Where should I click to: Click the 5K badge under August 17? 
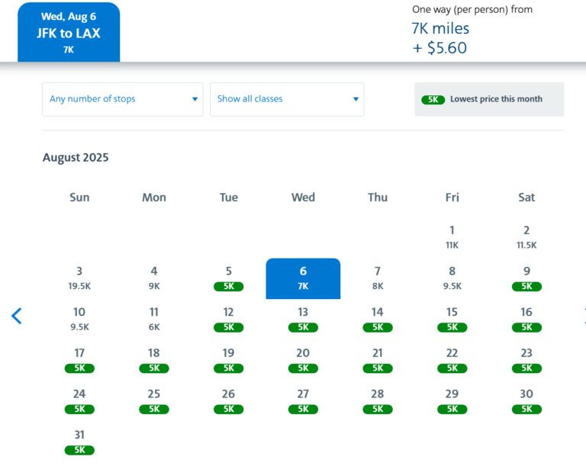pyautogui.click(x=79, y=368)
